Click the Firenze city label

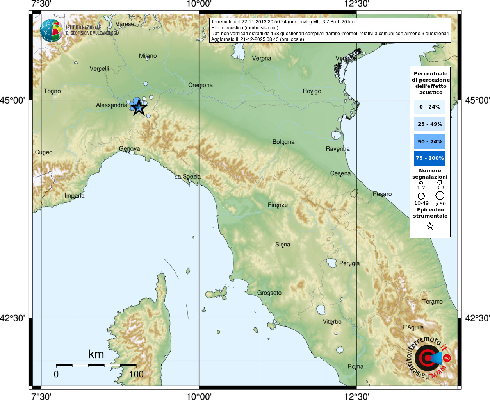(278, 205)
